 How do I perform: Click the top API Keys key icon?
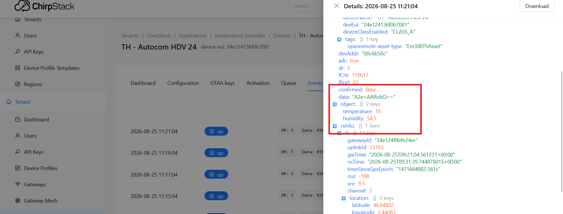coord(18,52)
